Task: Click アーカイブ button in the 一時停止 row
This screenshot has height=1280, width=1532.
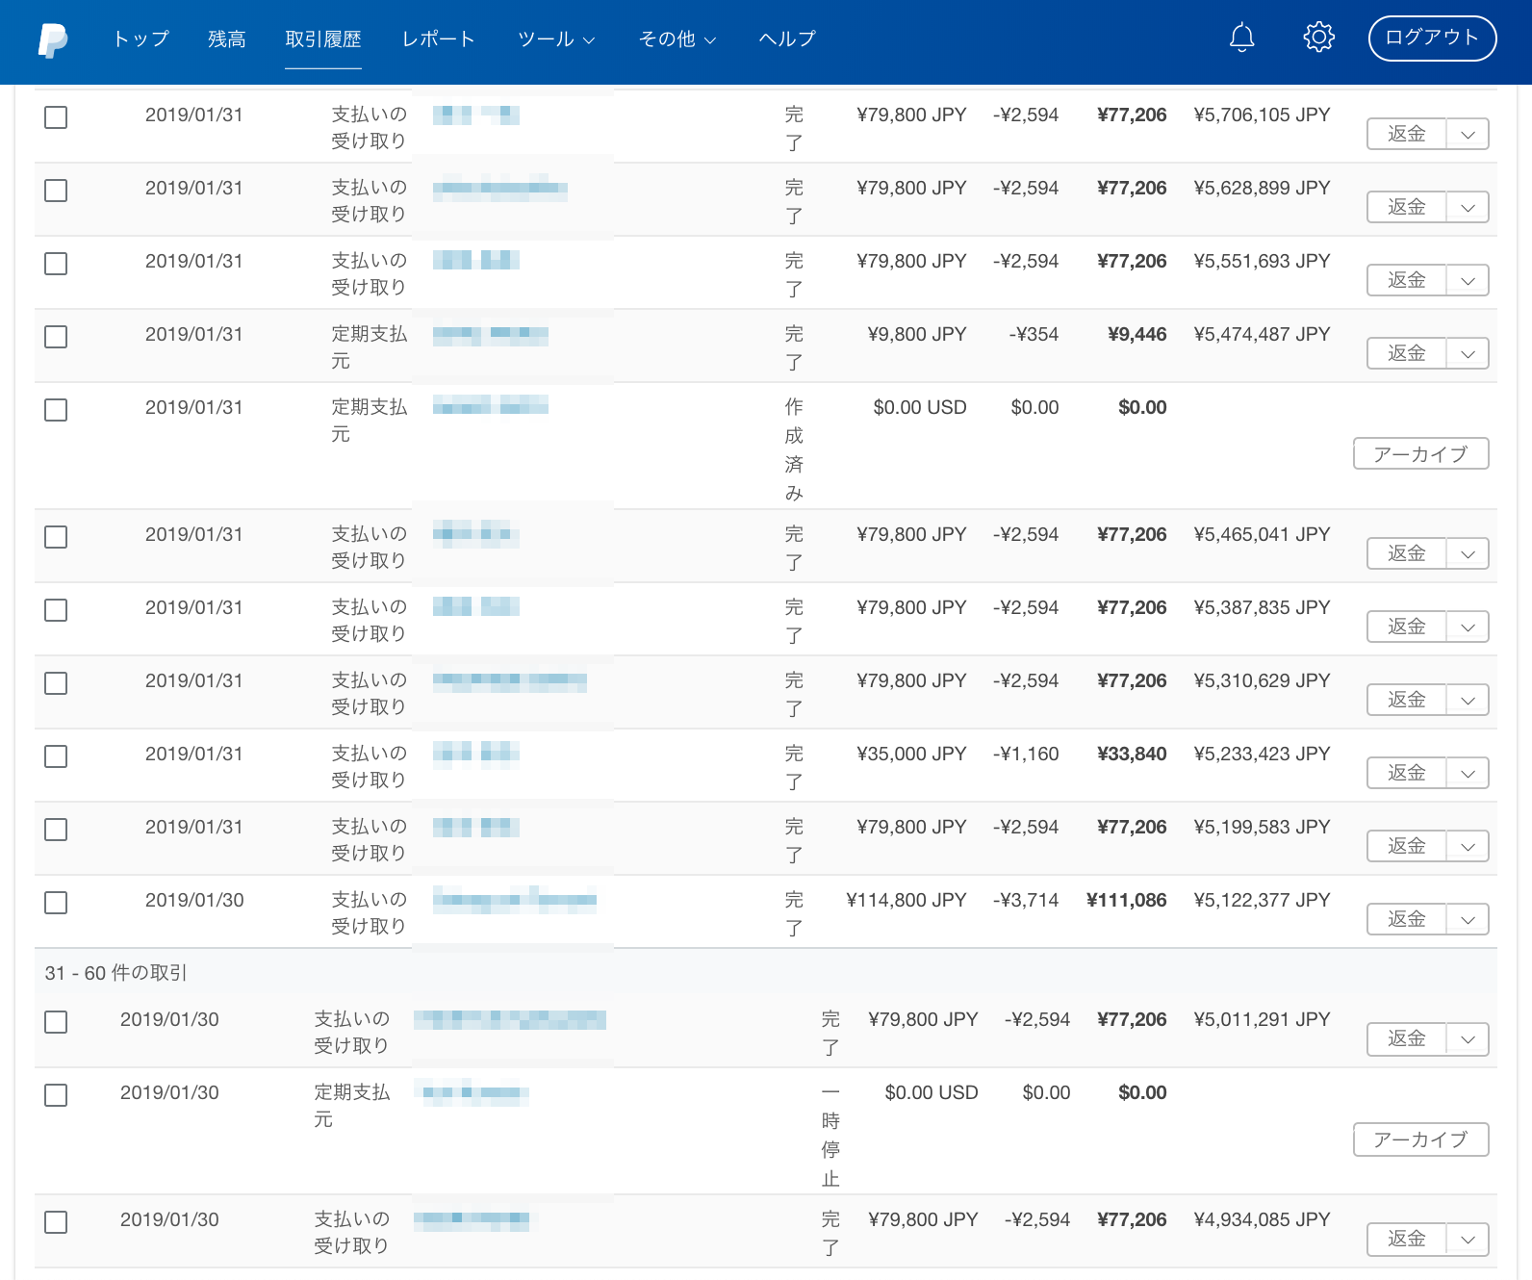Action: 1421,1139
